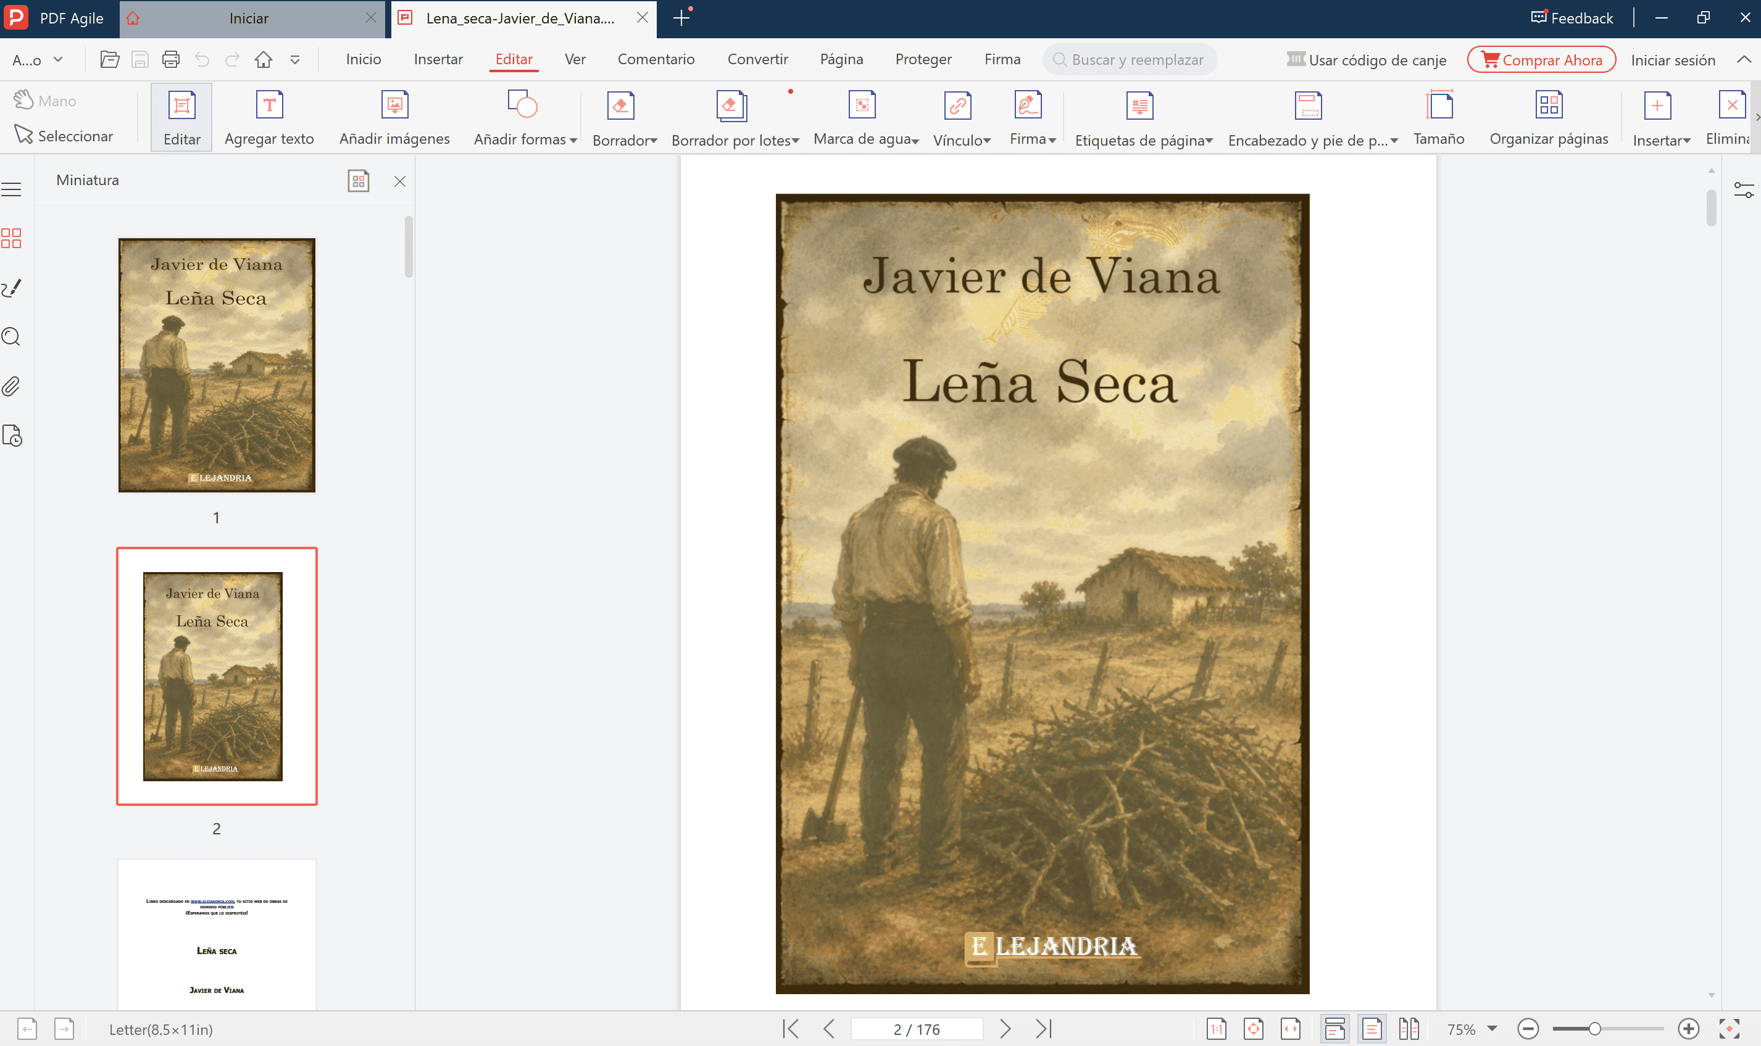Collapse the ribbon with the chevron
The image size is (1761, 1046).
click(x=1743, y=59)
